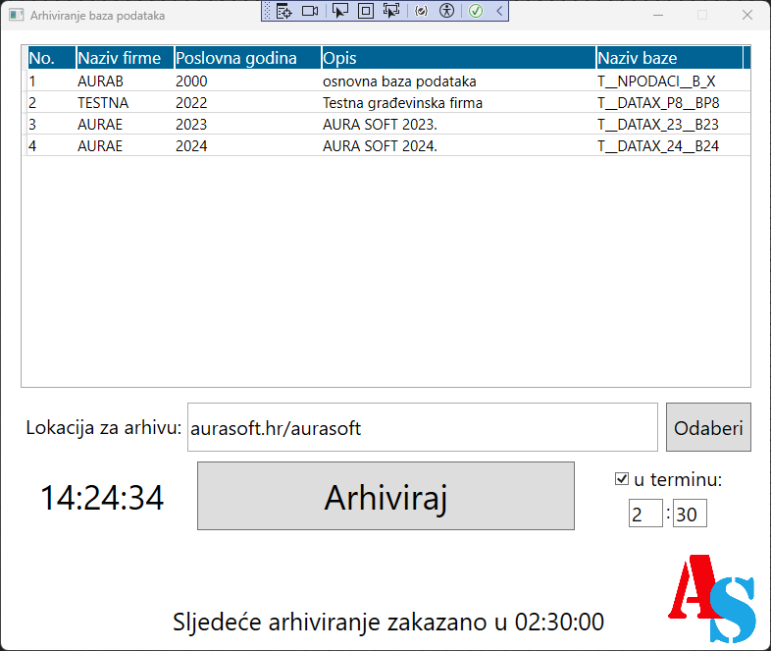Click the video camera icon in debug toolbar
Image resolution: width=771 pixels, height=651 pixels.
[x=310, y=11]
